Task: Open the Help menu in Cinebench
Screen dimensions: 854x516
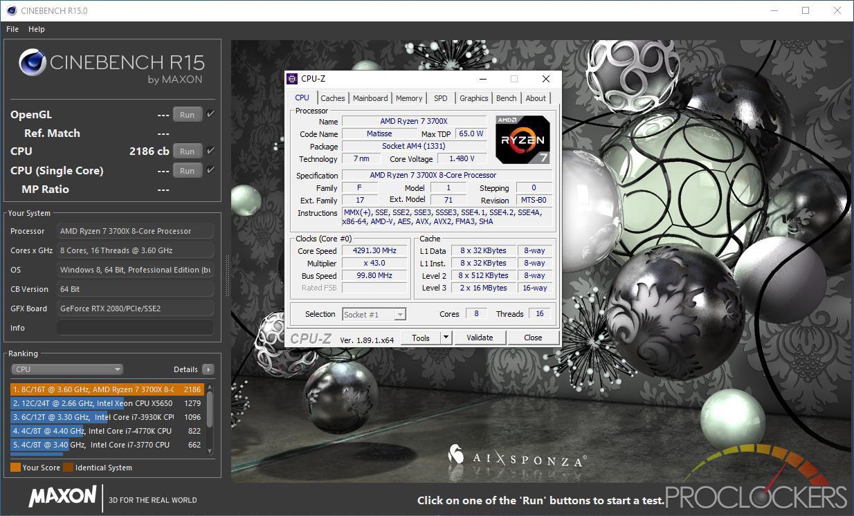Action: 37,29
